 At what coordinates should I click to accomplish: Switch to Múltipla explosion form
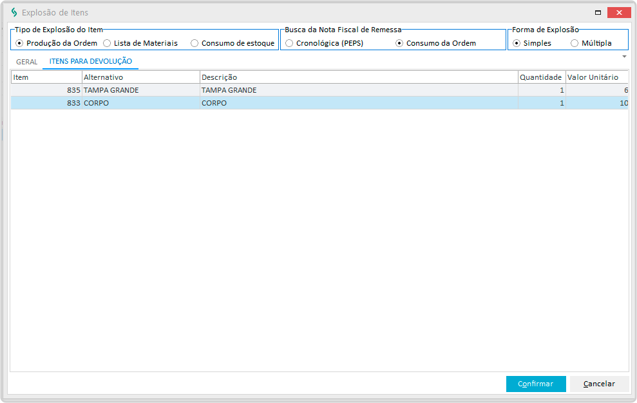(x=575, y=43)
